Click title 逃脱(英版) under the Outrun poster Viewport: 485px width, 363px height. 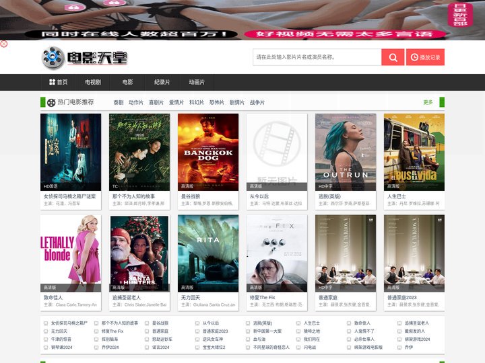click(329, 196)
